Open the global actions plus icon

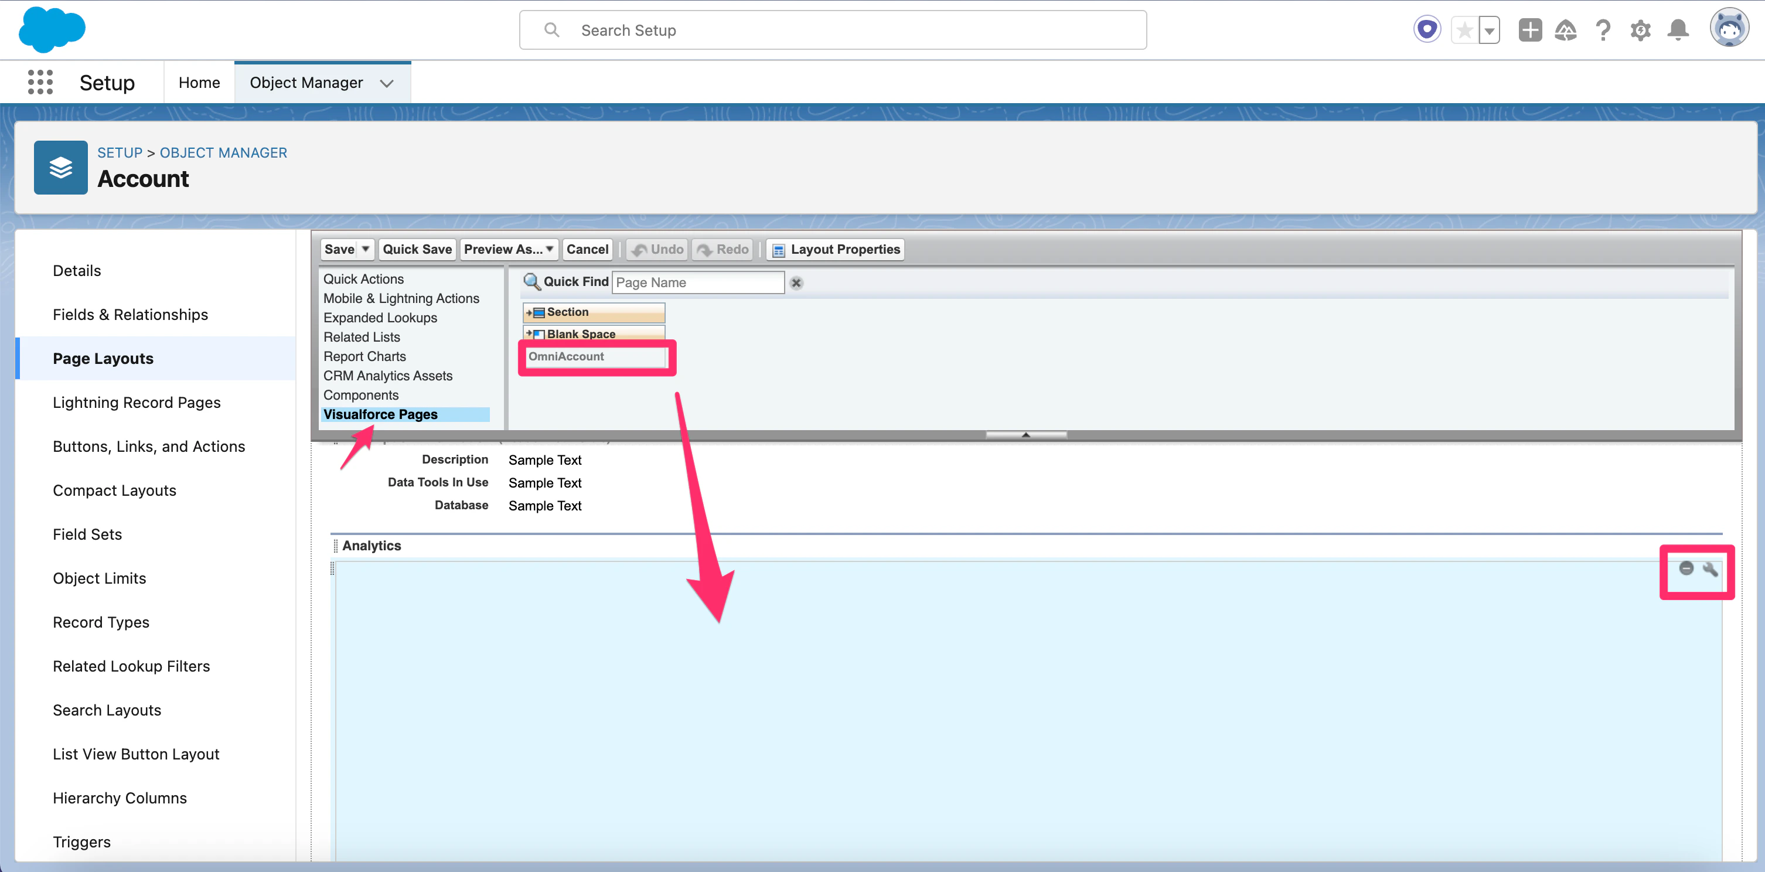(x=1529, y=30)
